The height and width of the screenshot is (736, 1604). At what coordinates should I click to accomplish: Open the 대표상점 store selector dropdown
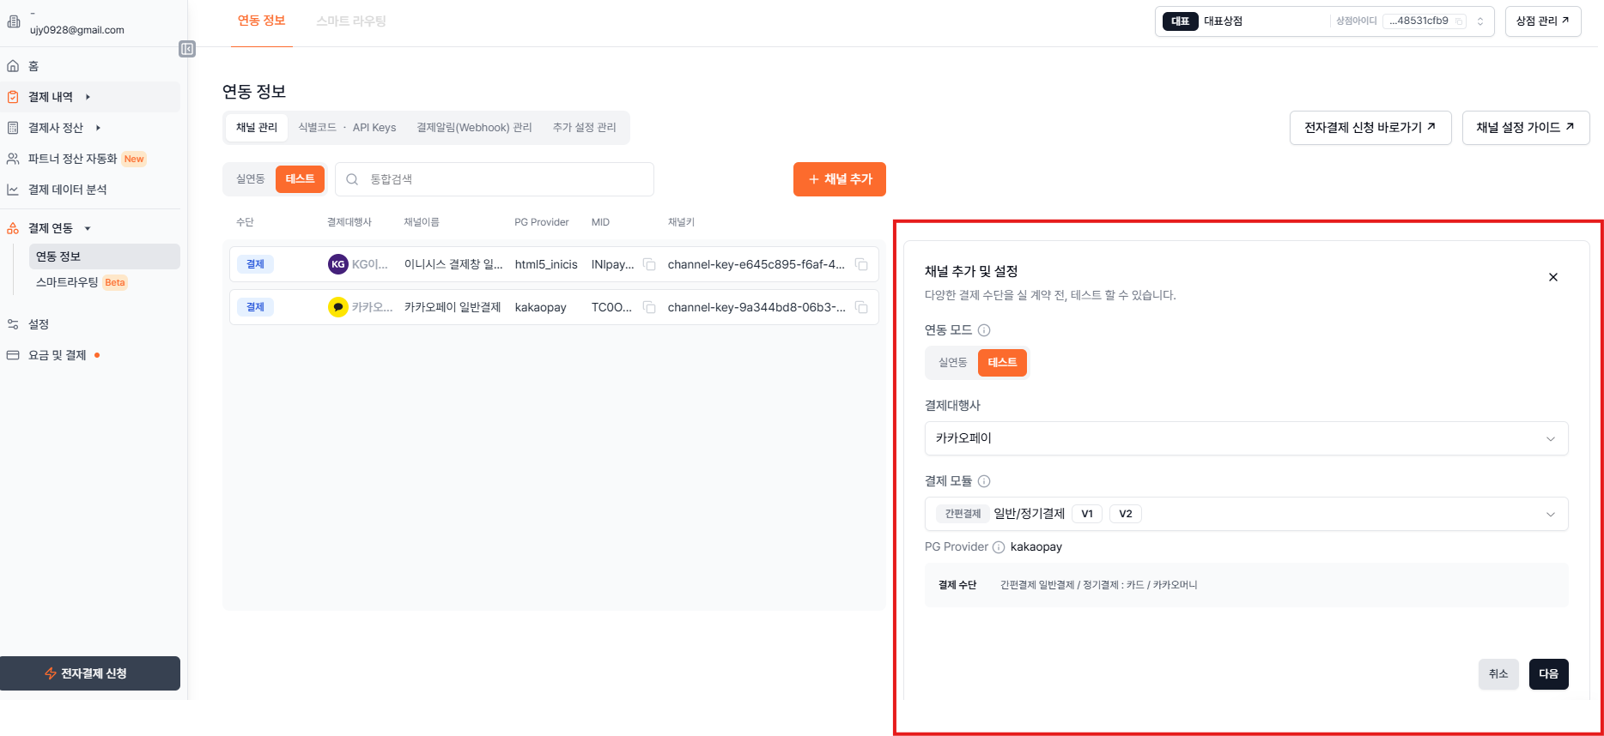(x=1324, y=21)
